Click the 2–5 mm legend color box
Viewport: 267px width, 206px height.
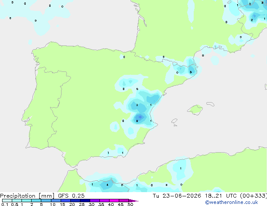tap(36, 201)
